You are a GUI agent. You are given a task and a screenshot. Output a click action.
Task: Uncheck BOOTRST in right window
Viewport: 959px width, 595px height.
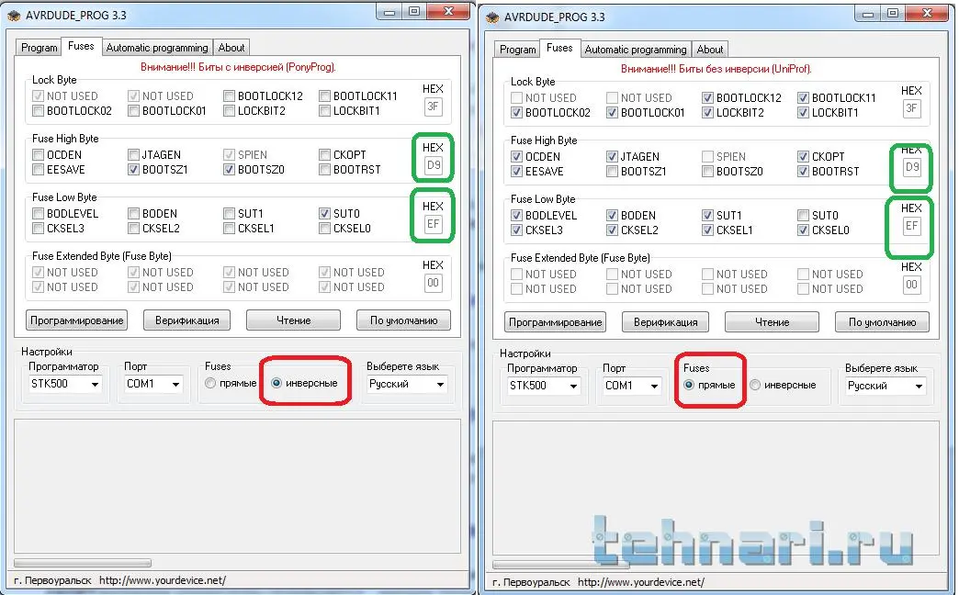[x=803, y=171]
